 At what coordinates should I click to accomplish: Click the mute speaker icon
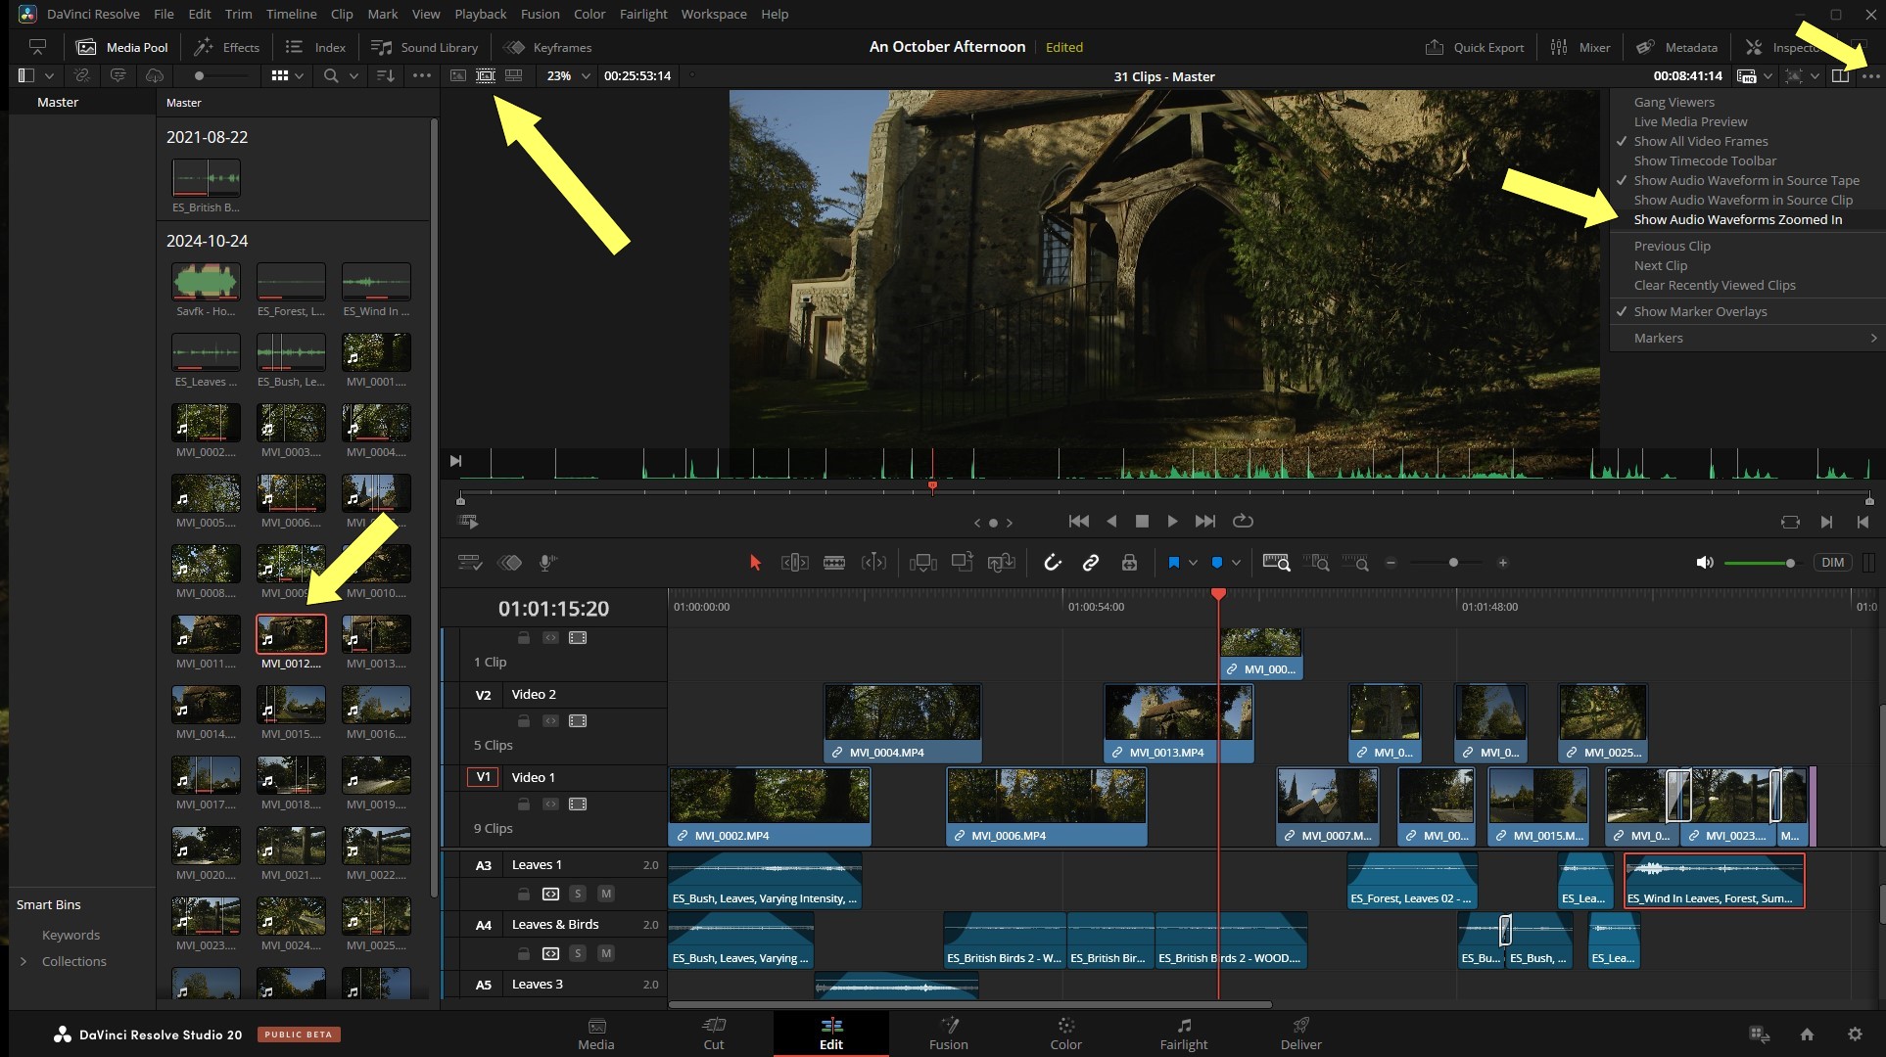[x=1705, y=563]
